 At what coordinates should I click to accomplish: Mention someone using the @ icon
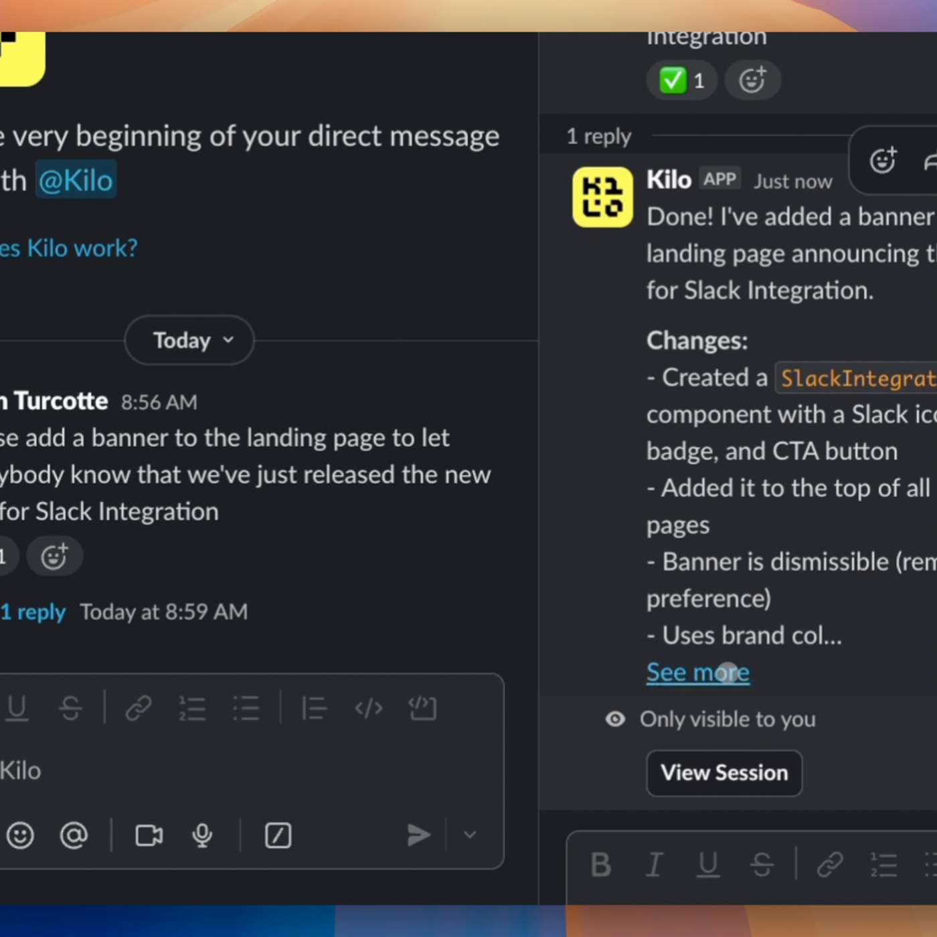pyautogui.click(x=74, y=835)
